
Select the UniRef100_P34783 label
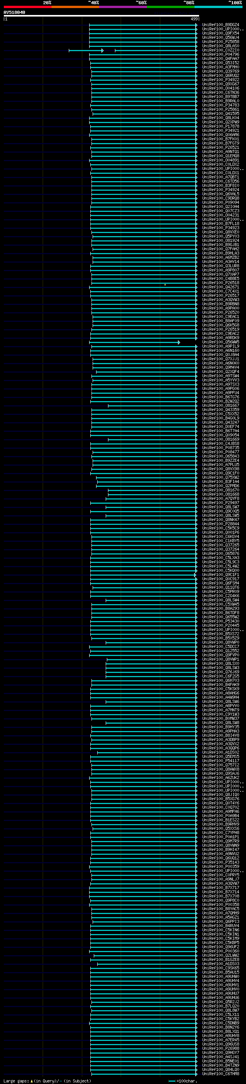point(221,105)
